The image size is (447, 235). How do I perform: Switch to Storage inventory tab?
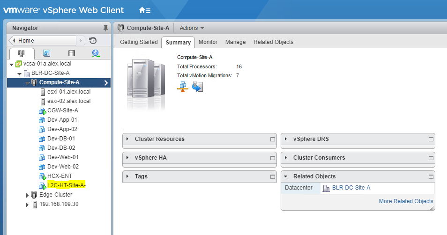coord(71,53)
